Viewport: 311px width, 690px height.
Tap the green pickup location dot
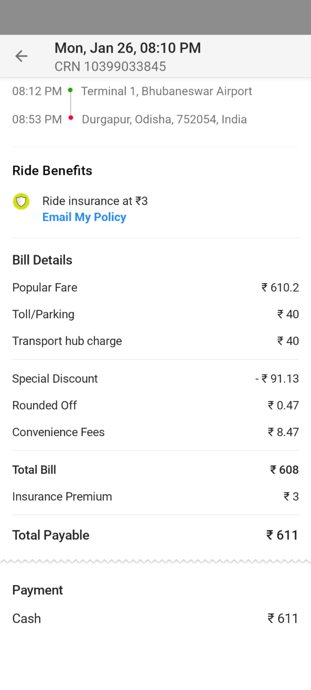coord(71,91)
